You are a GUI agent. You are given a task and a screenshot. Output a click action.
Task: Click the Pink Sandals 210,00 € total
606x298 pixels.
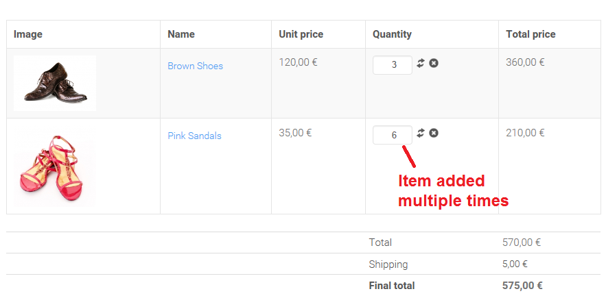[525, 132]
